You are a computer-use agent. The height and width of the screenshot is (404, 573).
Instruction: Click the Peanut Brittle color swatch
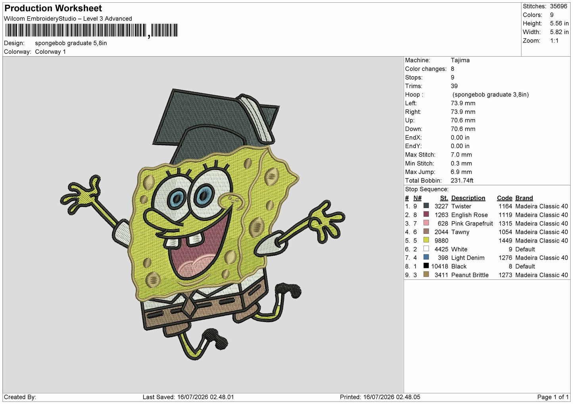(426, 275)
